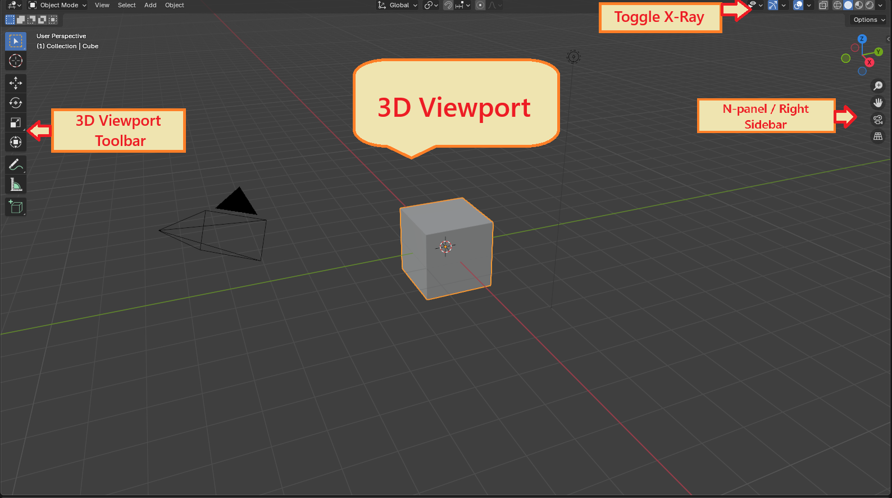Image resolution: width=892 pixels, height=498 pixels.
Task: Click the 'User Perspective' text
Action: 61,36
